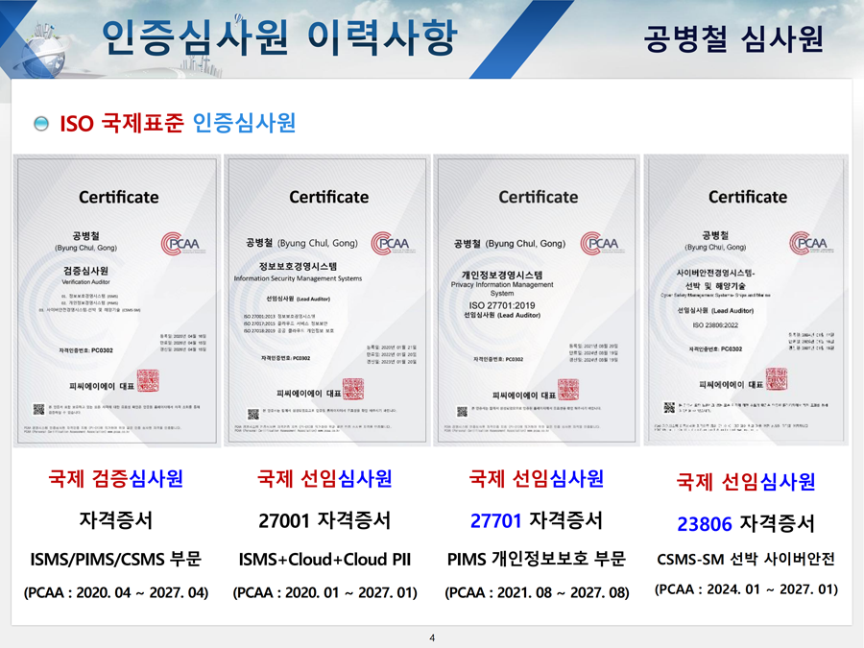Click the blue 27701 자격증서 caption
The width and height of the screenshot is (864, 648).
(536, 520)
